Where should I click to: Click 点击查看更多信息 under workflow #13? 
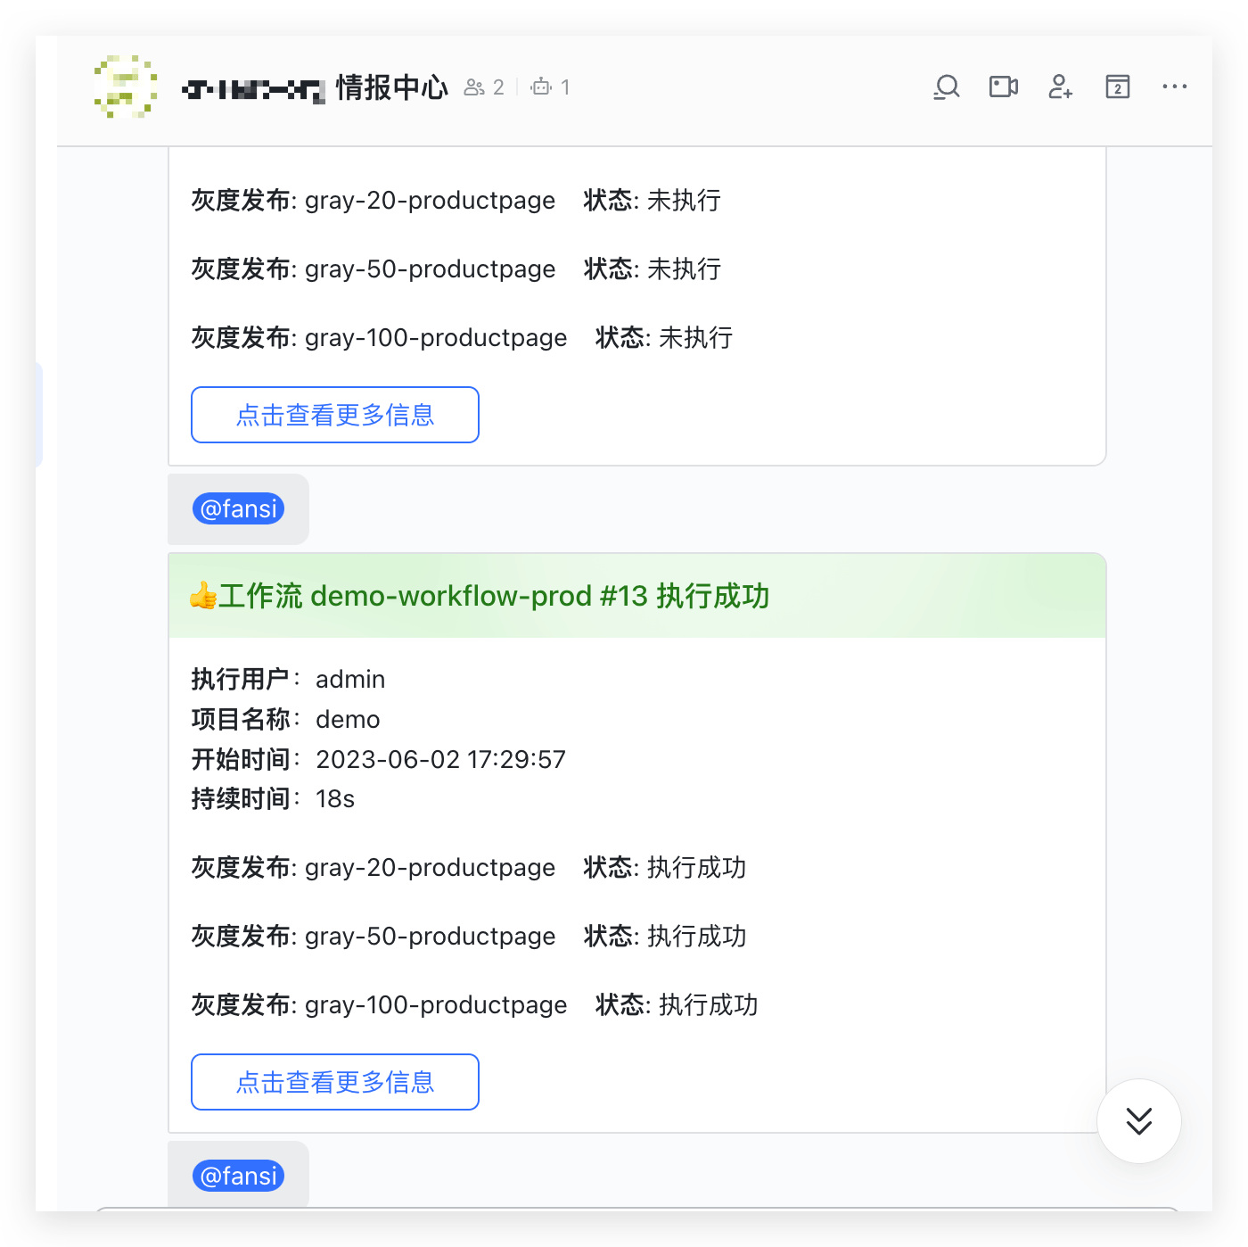click(x=334, y=1082)
